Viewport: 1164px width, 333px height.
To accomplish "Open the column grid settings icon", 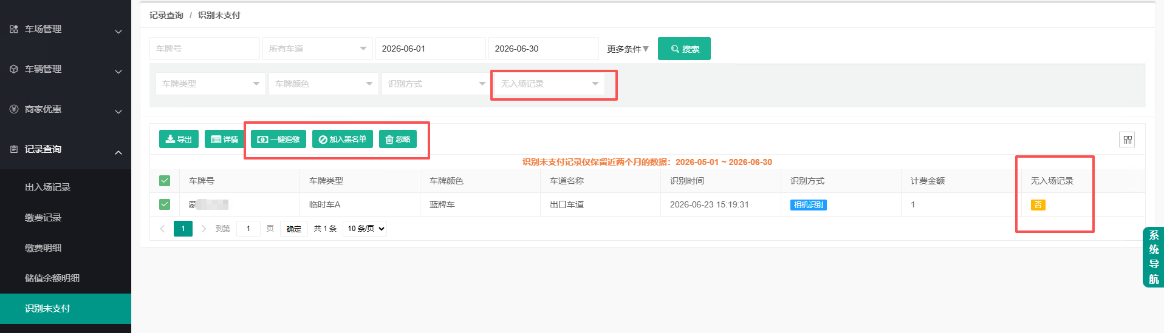I will click(1128, 140).
